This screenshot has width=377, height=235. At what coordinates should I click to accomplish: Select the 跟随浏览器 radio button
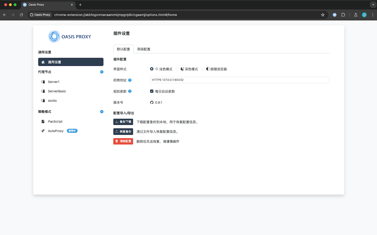pos(203,69)
